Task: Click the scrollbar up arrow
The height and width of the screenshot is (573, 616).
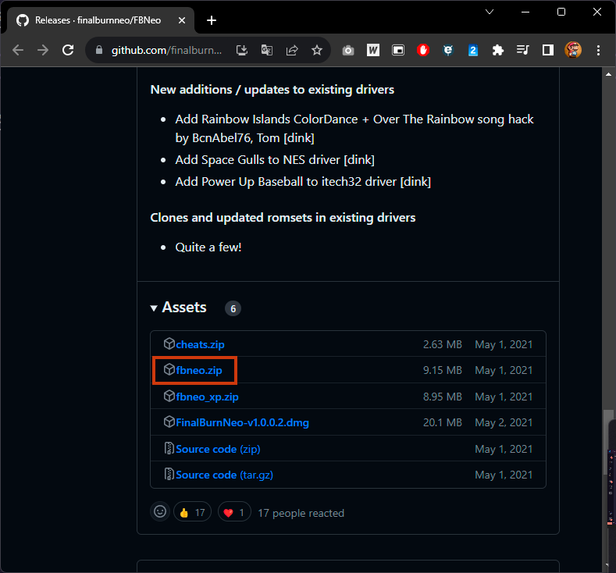Action: 608,74
